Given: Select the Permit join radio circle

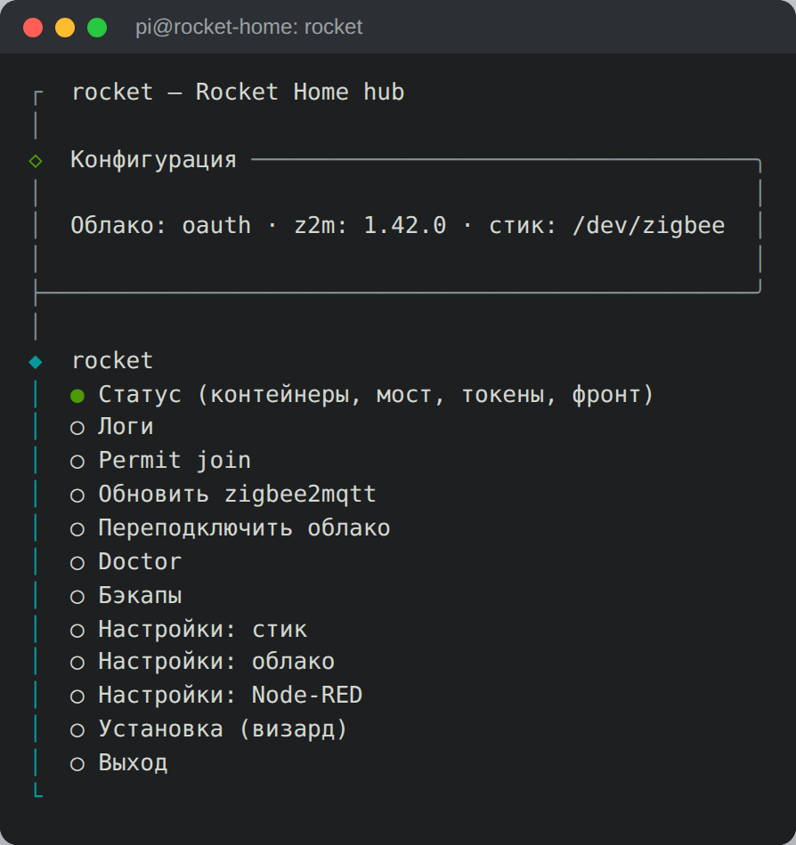Looking at the screenshot, I should (77, 462).
